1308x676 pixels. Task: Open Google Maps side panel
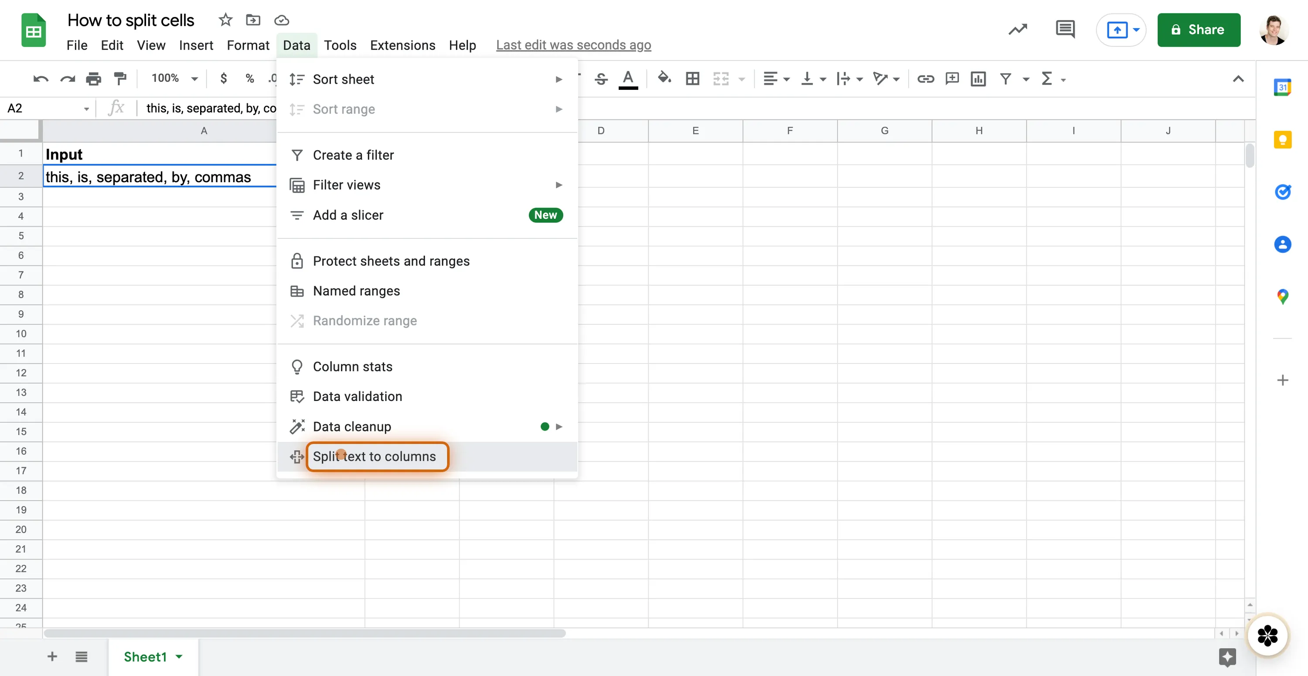click(1283, 296)
